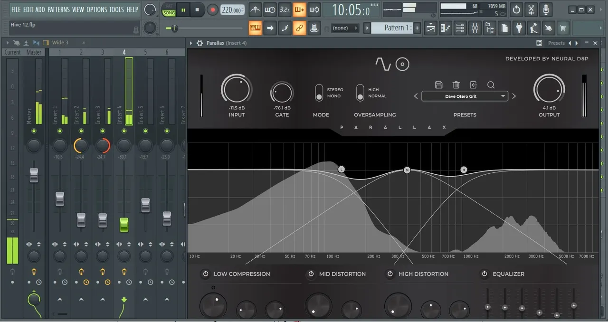Select mixer track Insert 6 header

click(x=167, y=52)
